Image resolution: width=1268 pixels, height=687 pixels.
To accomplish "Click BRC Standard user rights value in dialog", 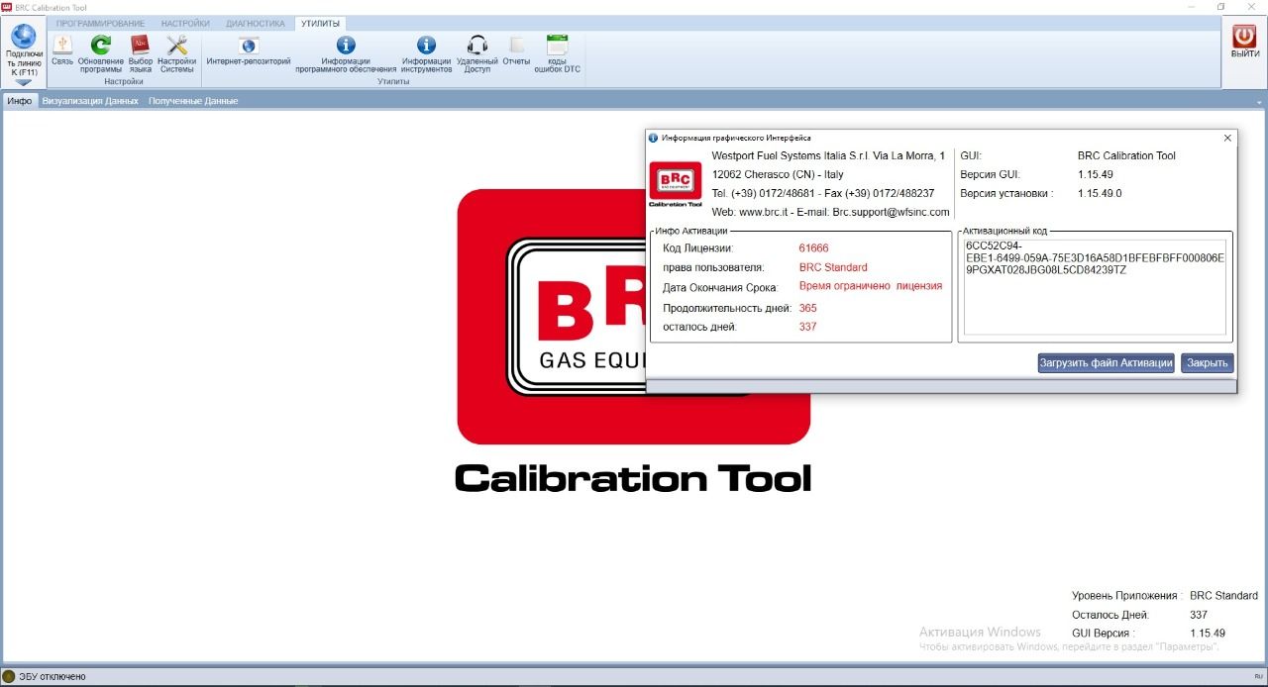I will [x=833, y=267].
